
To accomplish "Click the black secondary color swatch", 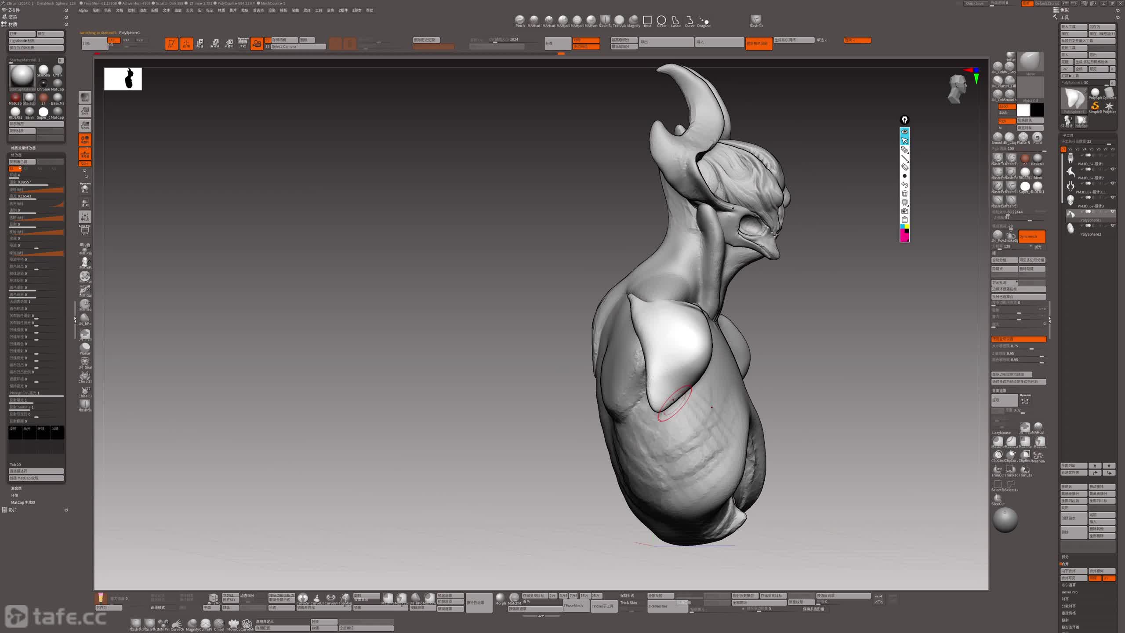I will point(1038,109).
